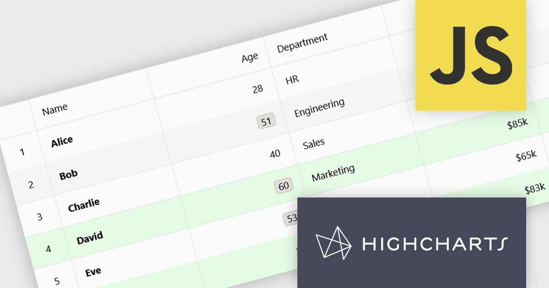549x288 pixels.
Task: Click the name cell Eve
Action: [93, 272]
